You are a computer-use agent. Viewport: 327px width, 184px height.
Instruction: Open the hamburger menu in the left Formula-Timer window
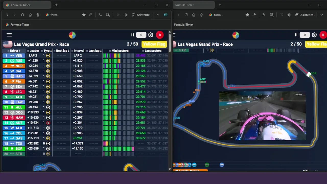(9, 35)
